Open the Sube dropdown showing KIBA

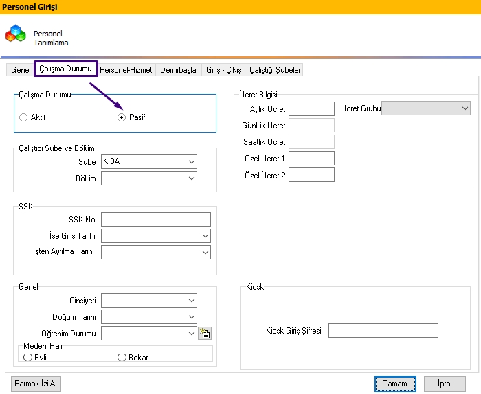(x=149, y=161)
